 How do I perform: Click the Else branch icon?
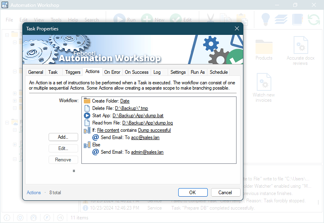tap(87, 145)
